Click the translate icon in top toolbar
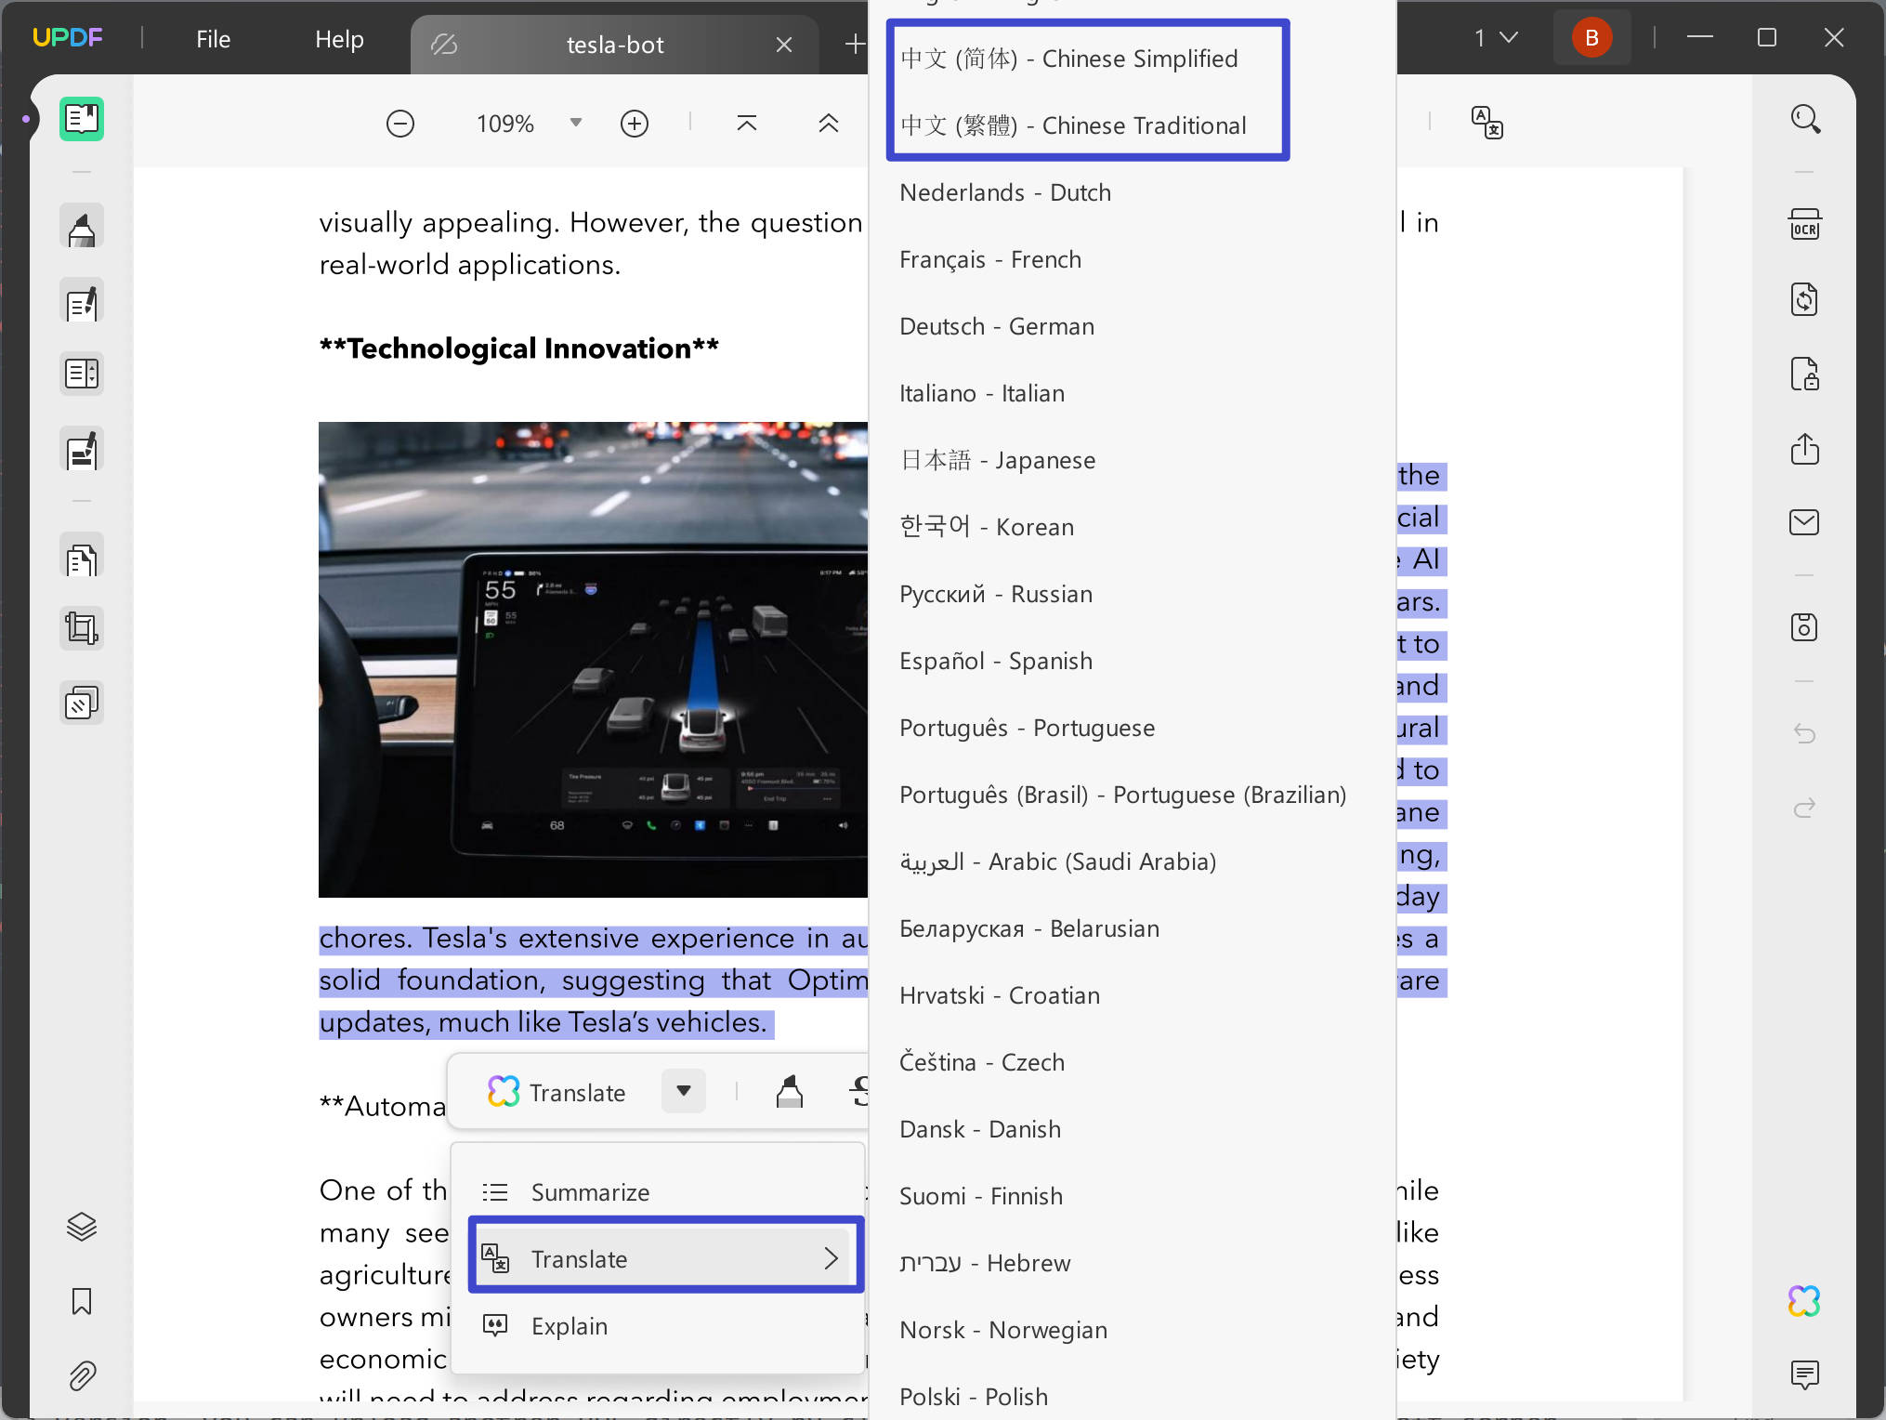This screenshot has height=1420, width=1886. tap(1487, 123)
